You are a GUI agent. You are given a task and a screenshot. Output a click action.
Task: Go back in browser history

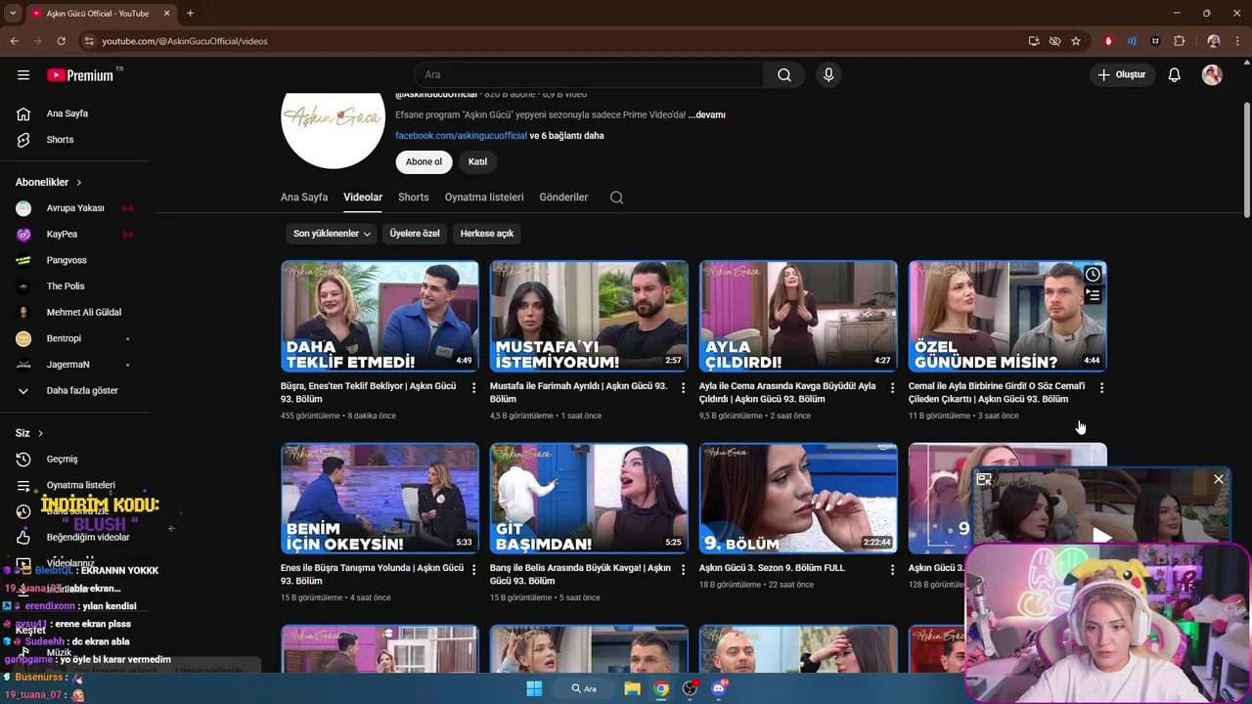pos(15,41)
